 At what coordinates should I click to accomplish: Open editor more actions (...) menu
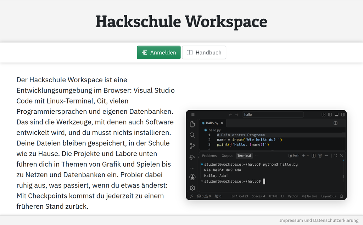click(x=342, y=123)
